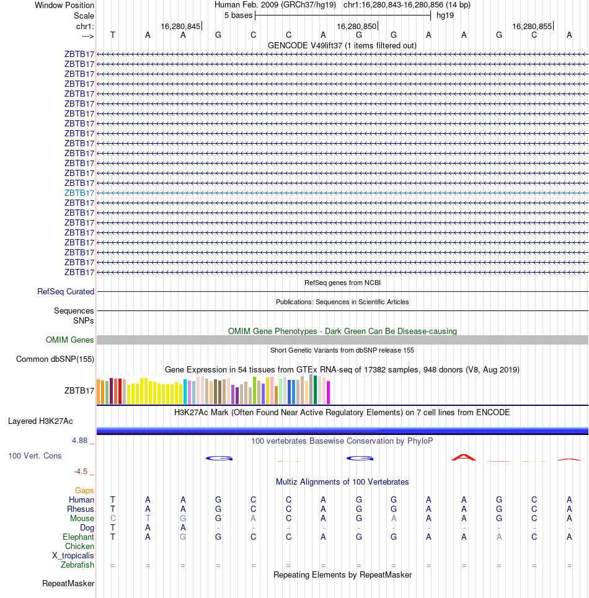Click the chr1: ruler label
Screen dimensions: 589x598
tap(85, 26)
